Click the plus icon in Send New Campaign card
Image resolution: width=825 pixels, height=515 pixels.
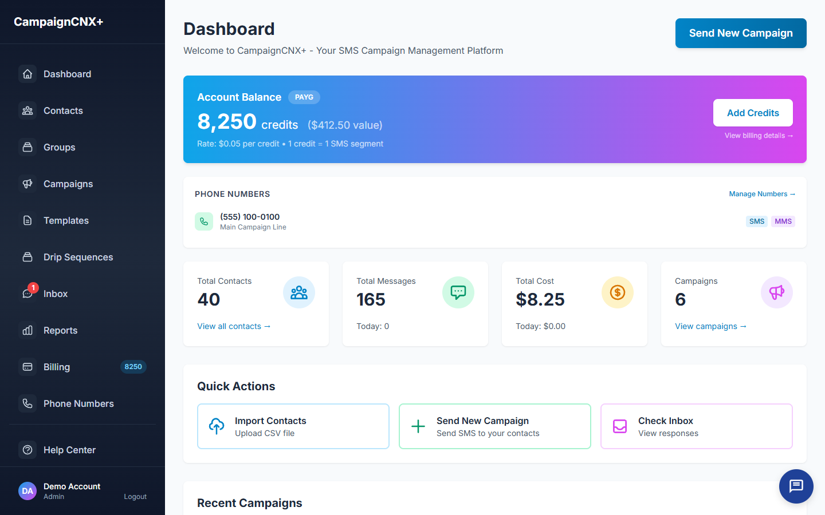418,426
